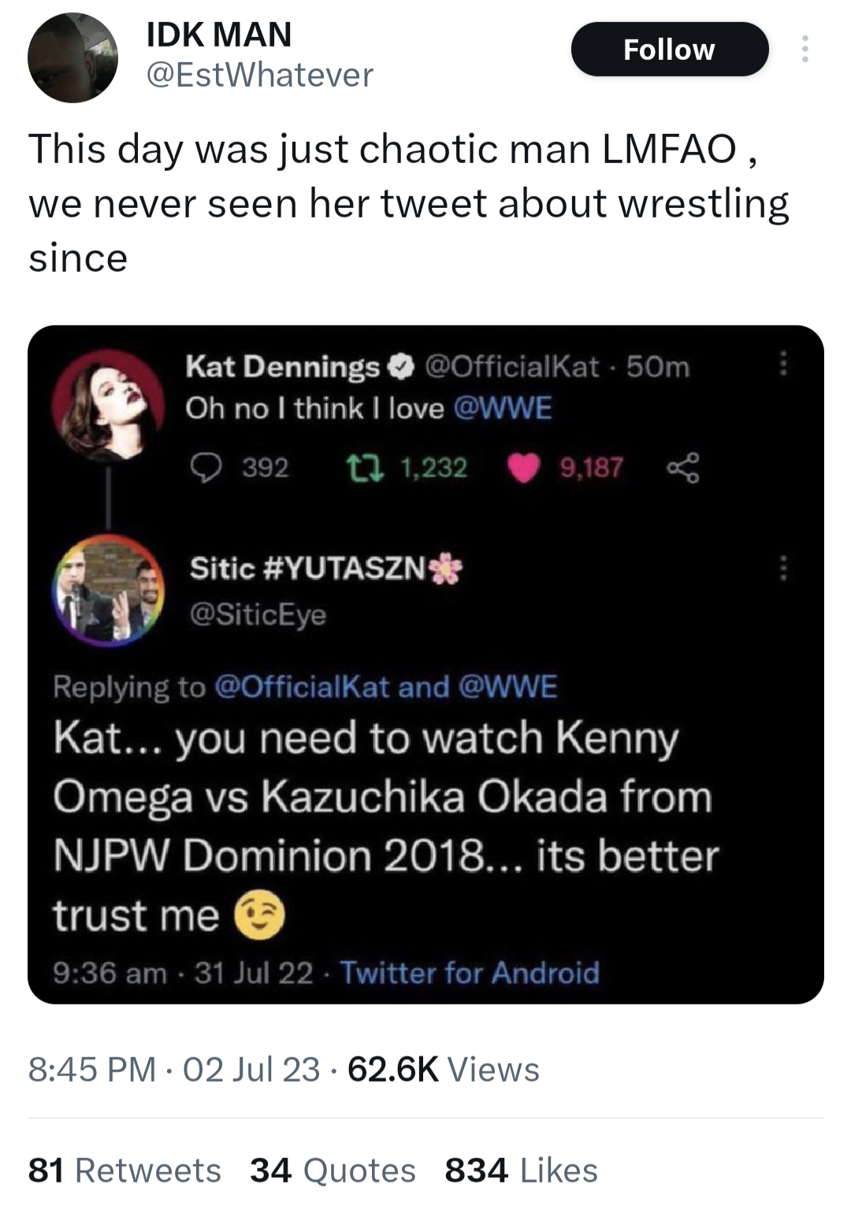Open three-dot menu on Kat Dennings tweet

(x=782, y=364)
